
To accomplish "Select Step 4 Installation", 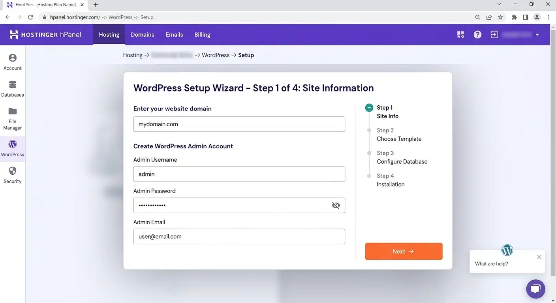I will click(x=391, y=180).
